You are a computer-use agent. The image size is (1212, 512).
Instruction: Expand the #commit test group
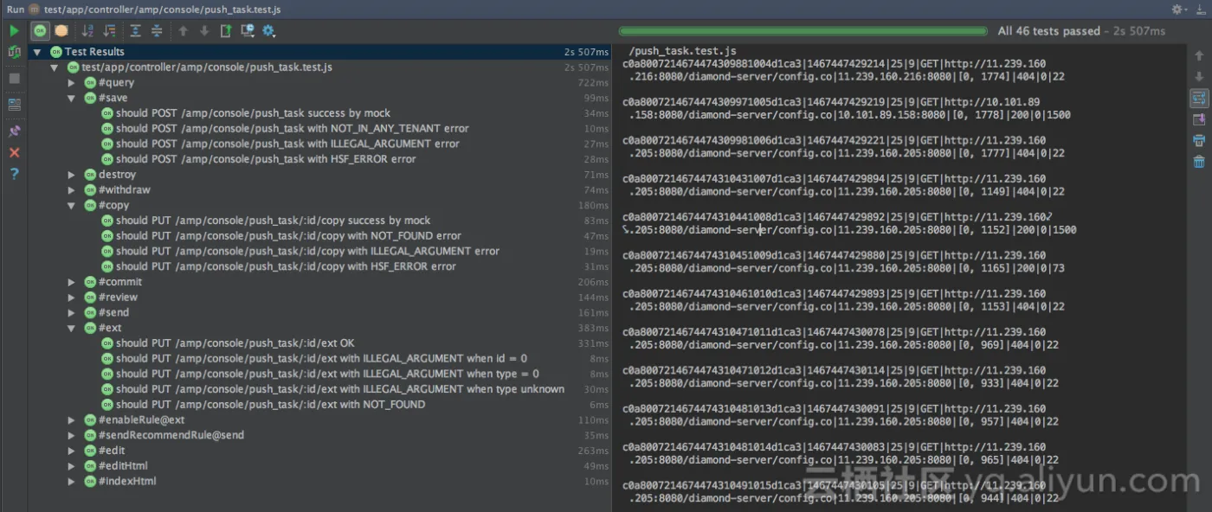72,282
